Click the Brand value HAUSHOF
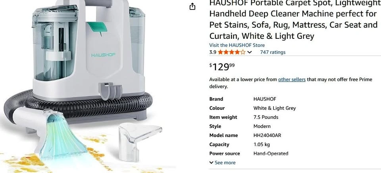 pos(265,99)
